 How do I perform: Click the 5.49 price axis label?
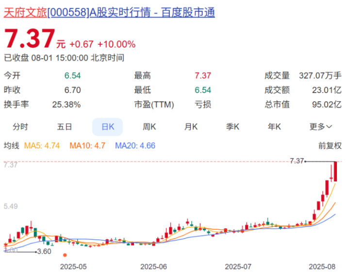[x=11, y=207]
